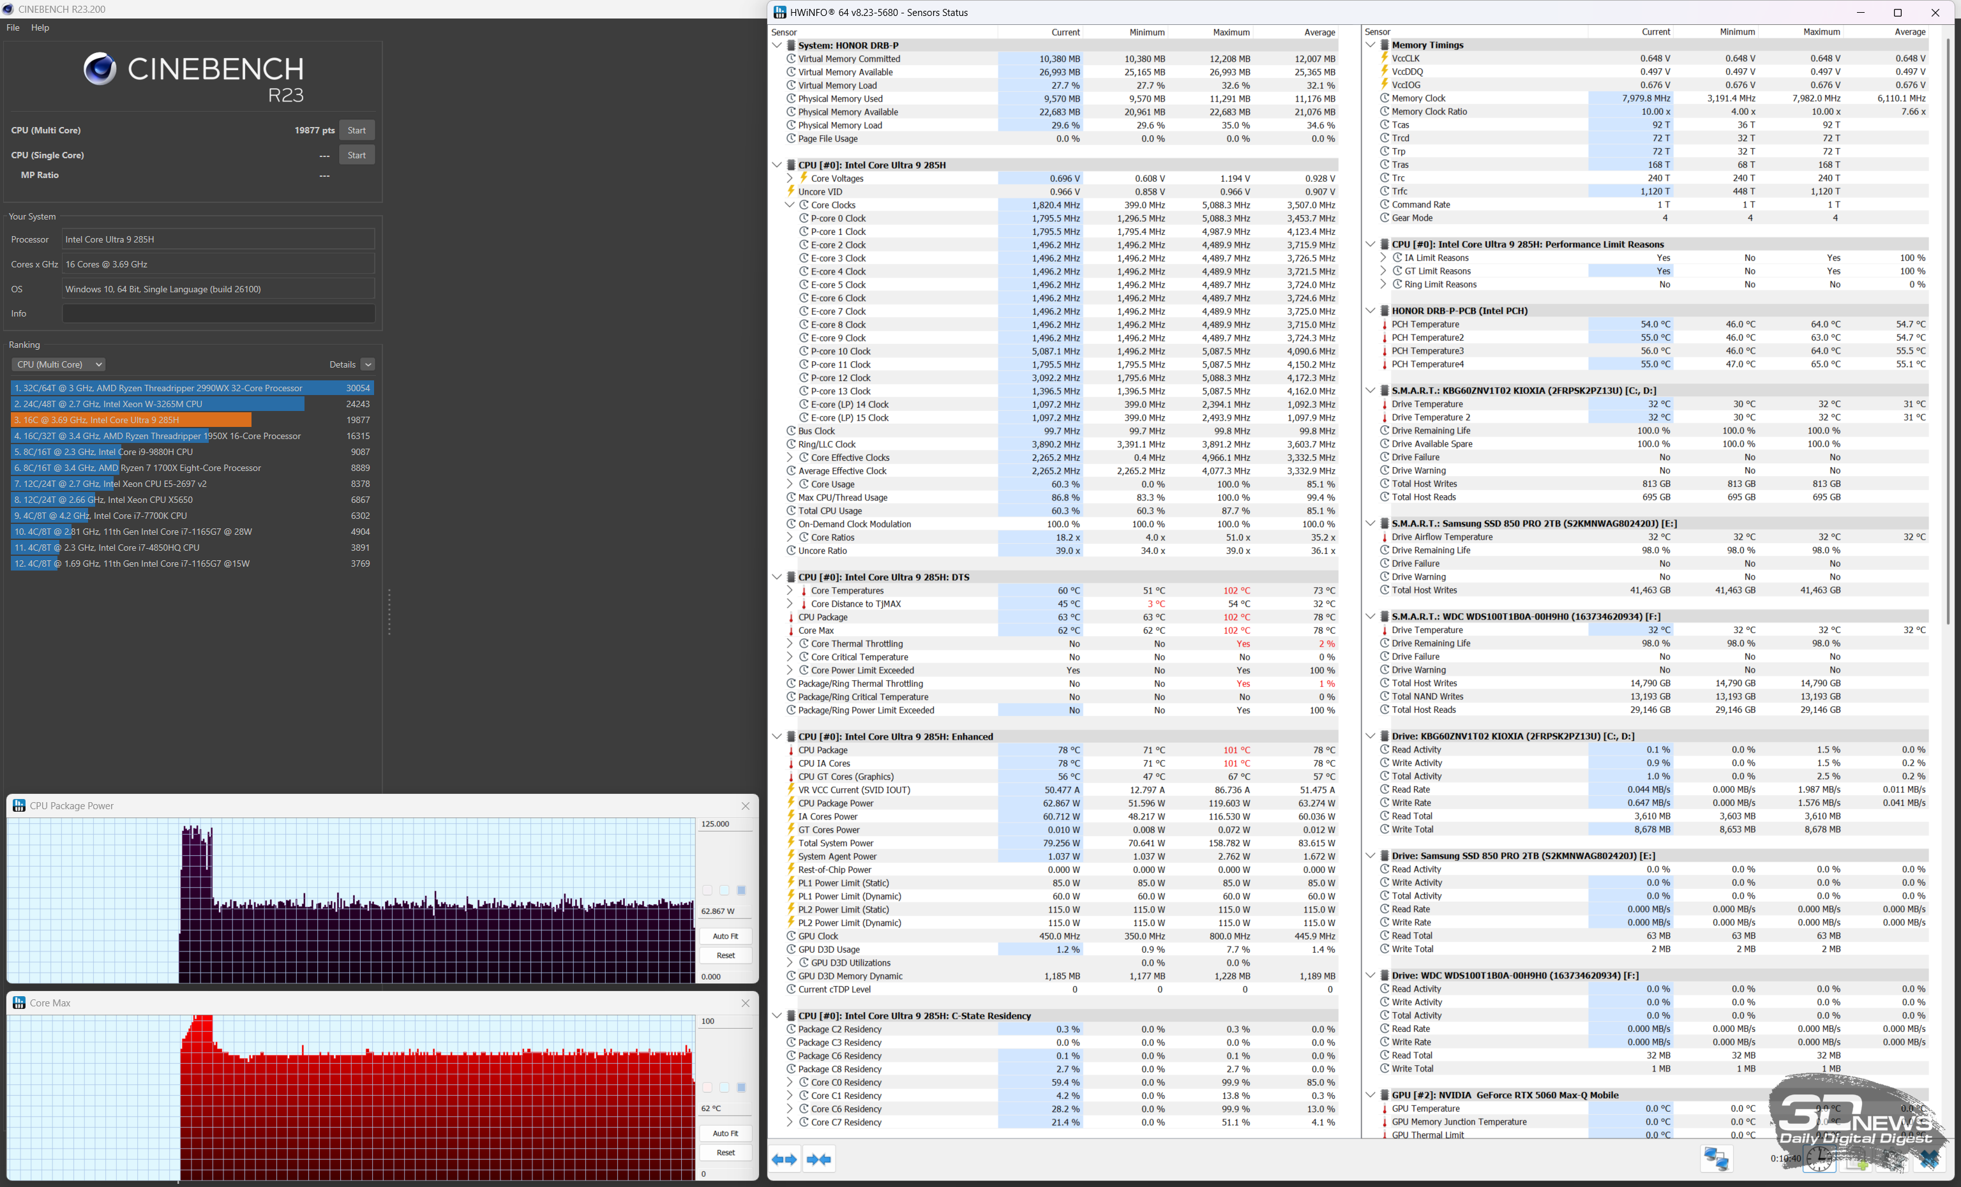The height and width of the screenshot is (1187, 1961).
Task: Collapse the HONOR DRB-P-PCB (Intel PCH) group
Action: pos(1371,311)
